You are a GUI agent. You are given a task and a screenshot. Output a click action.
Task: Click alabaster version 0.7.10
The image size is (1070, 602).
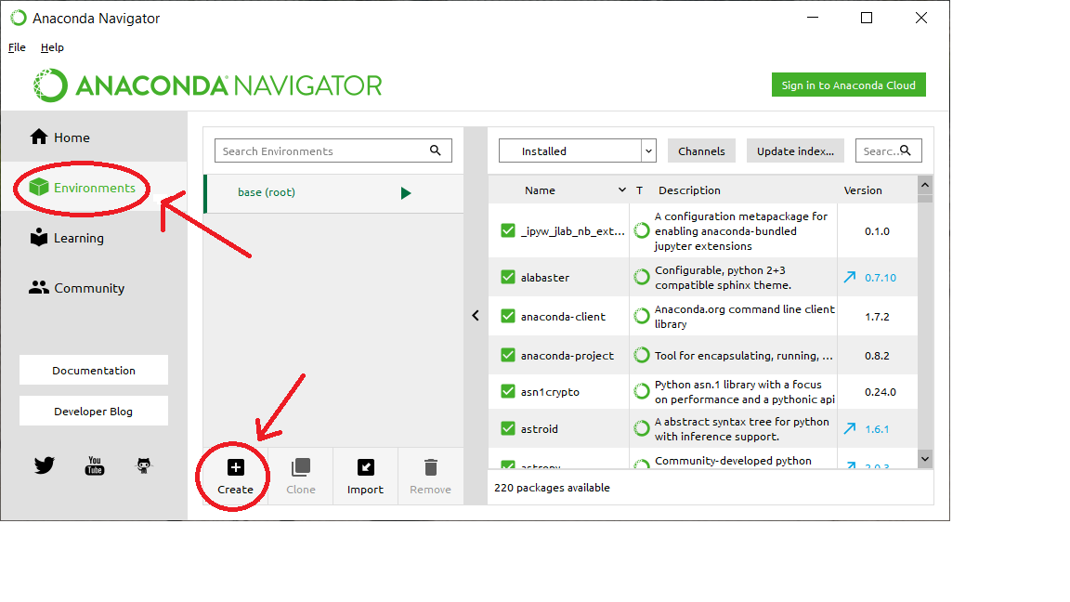pos(881,277)
